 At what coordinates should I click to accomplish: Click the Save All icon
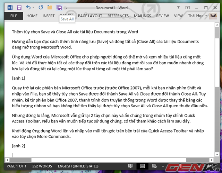click(59, 7)
